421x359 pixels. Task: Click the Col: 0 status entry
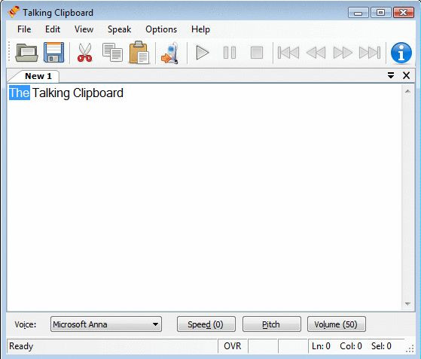(351, 346)
